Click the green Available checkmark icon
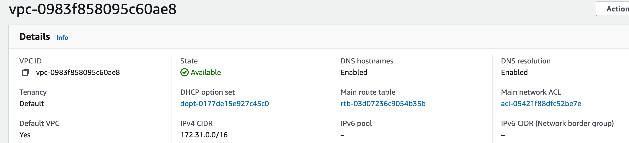Viewport: 629px width, 143px height. 184,72
